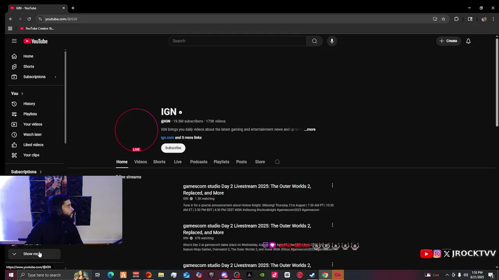Expand the You section chevron
Screen dimensions: 499x280
click(22, 94)
